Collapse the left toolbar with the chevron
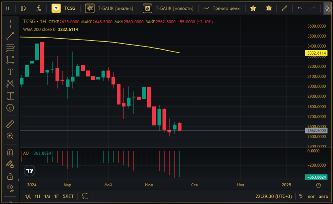The height and width of the screenshot is (204, 333). (18, 180)
